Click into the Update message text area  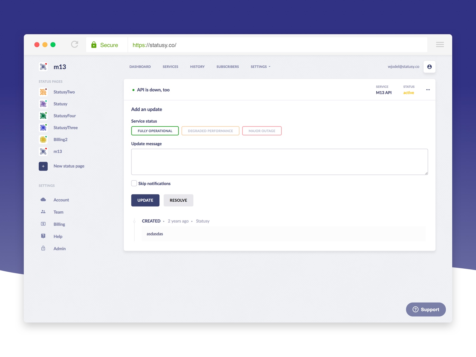coord(280,162)
